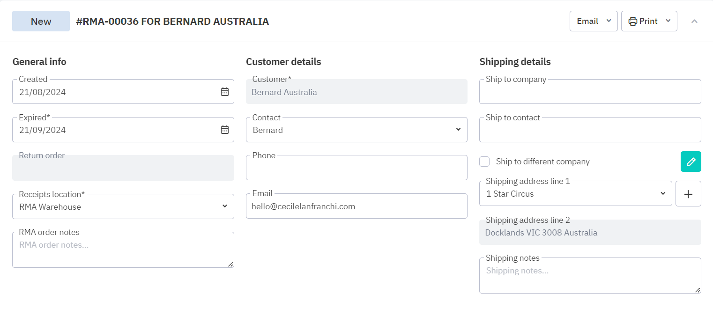Screen dimensions: 713x309
Task: Expand the Contact dropdown
Action: tap(356, 130)
